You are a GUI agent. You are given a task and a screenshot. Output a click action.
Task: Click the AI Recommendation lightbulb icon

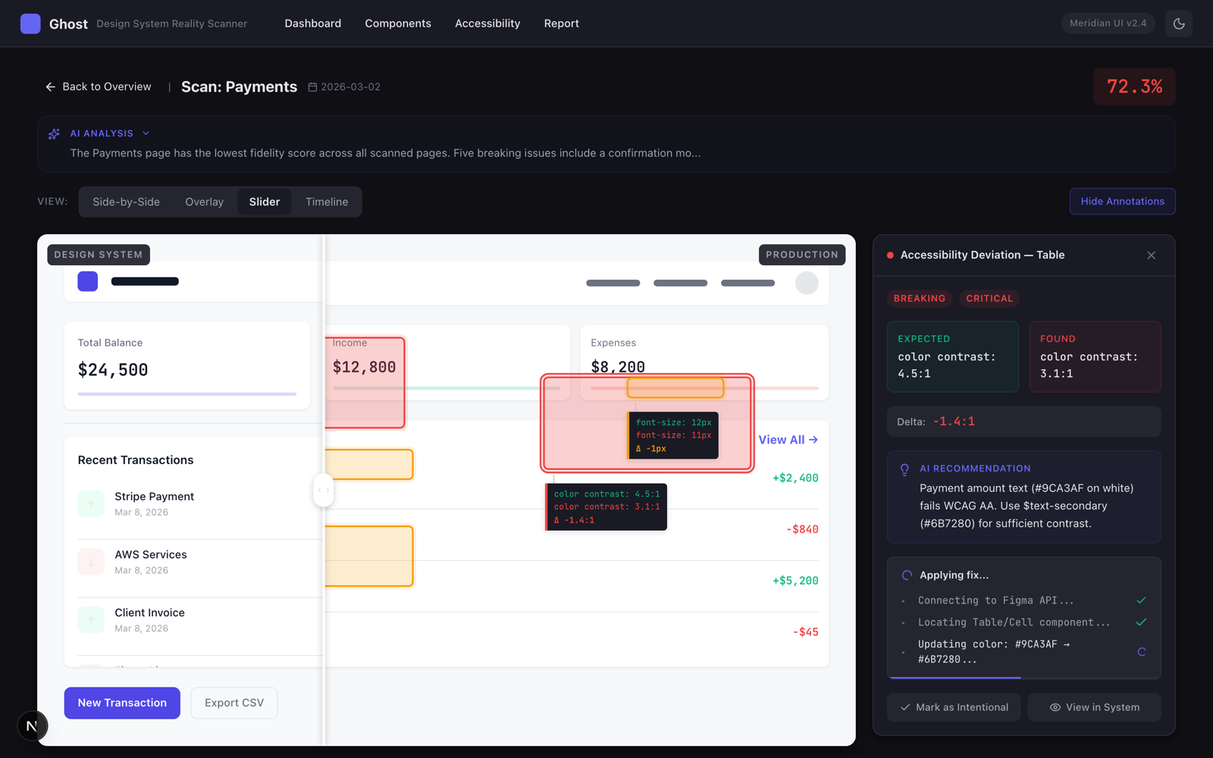pyautogui.click(x=904, y=470)
